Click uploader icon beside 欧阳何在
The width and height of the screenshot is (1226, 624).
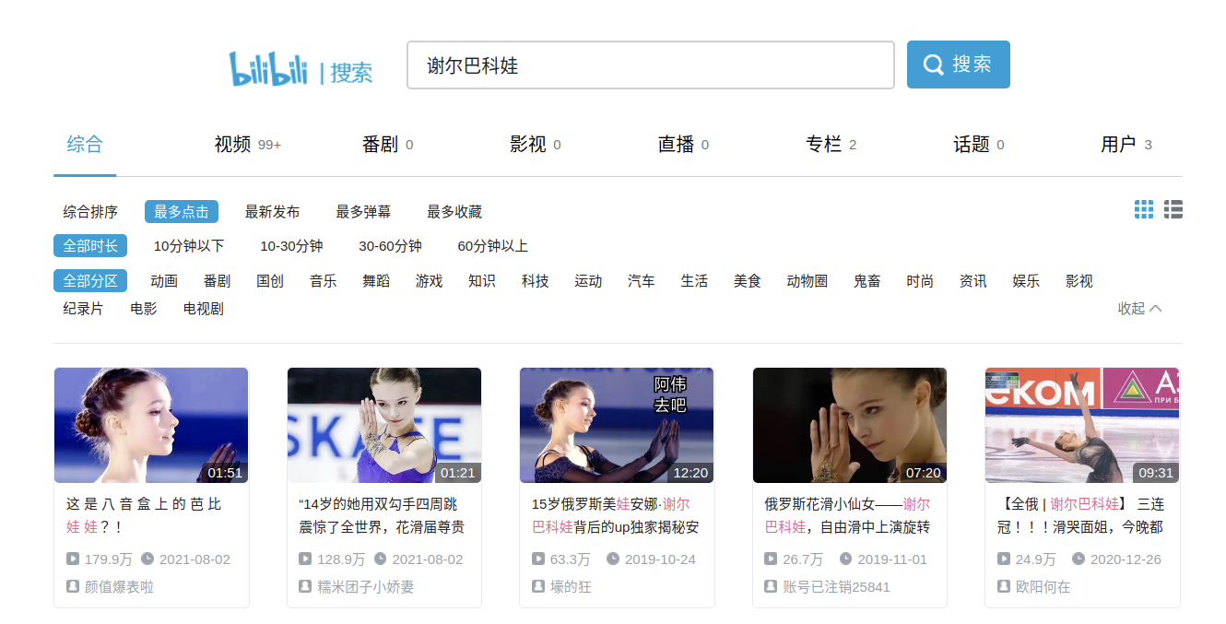(x=1004, y=586)
